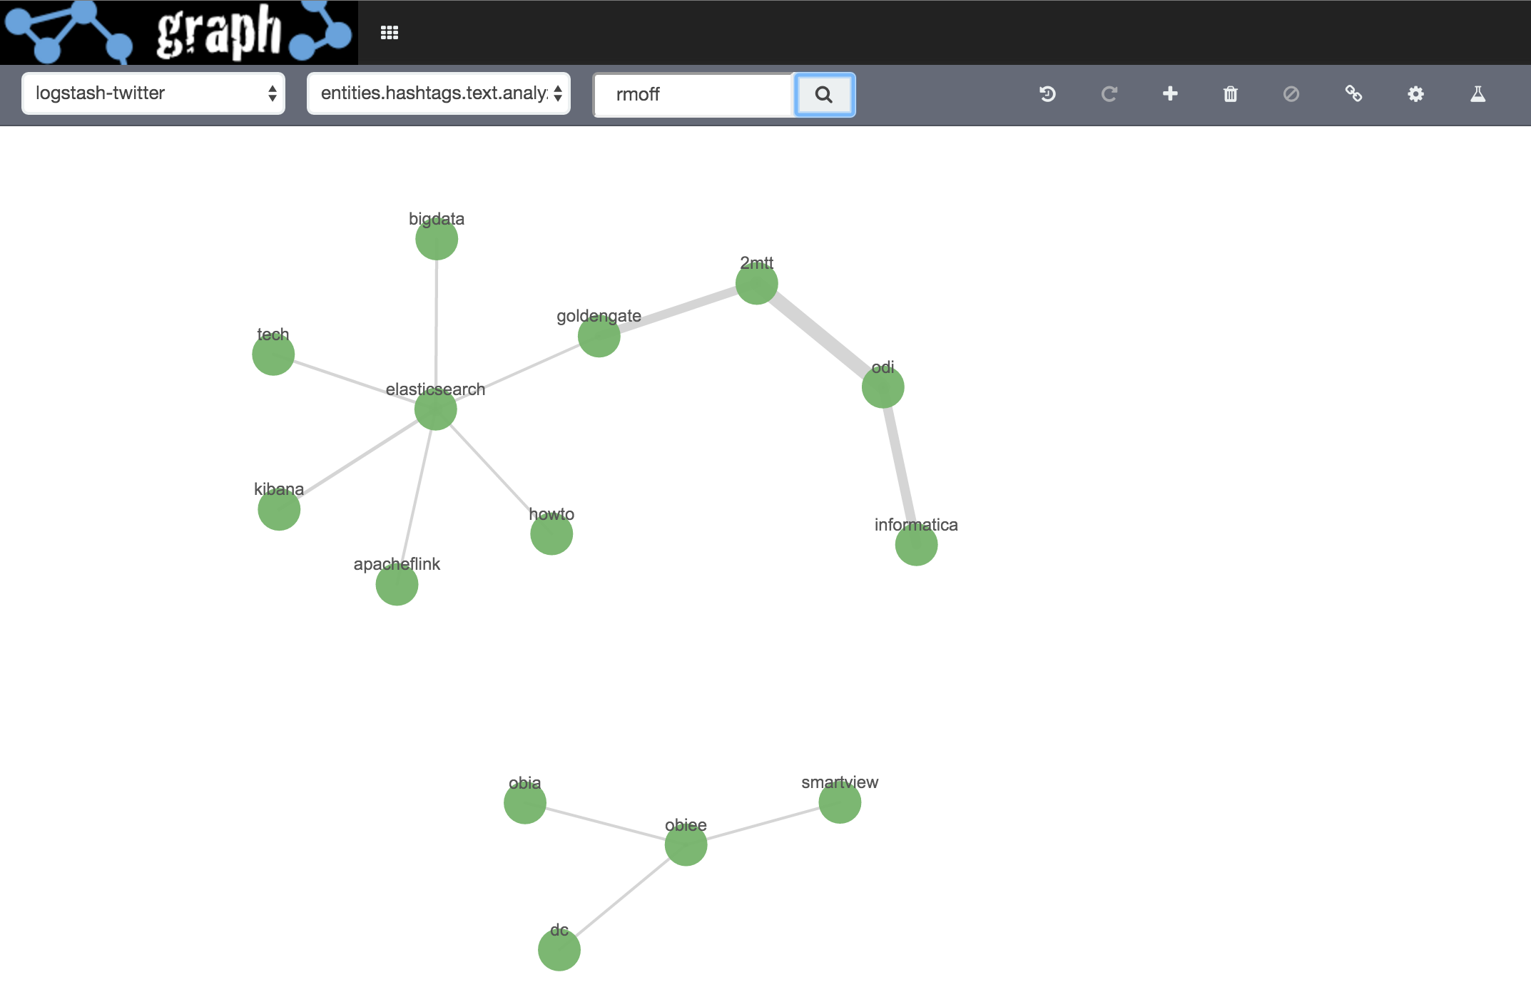This screenshot has width=1531, height=1002.
Task: Select the informatica node
Action: (915, 544)
